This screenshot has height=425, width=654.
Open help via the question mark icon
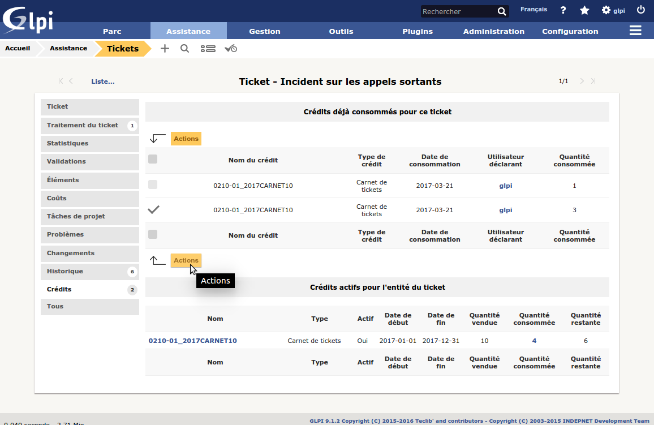tap(563, 10)
